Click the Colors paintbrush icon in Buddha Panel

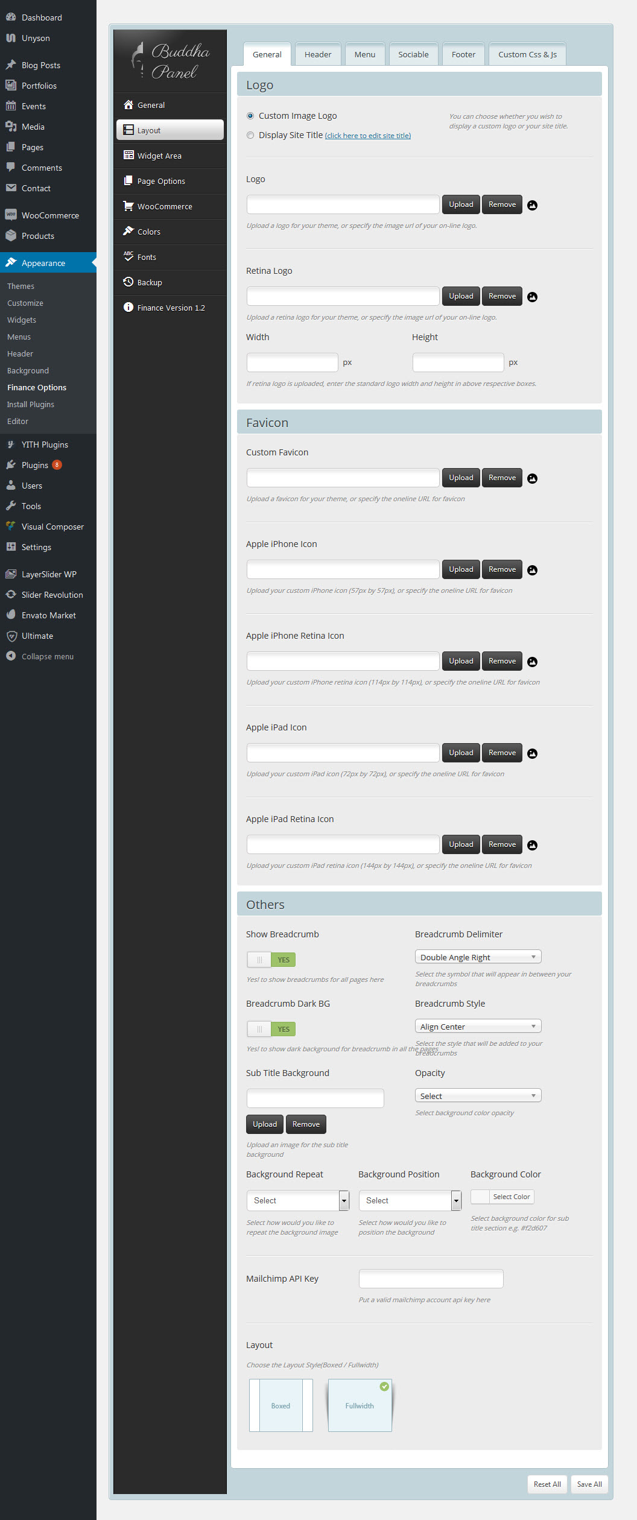tap(128, 231)
